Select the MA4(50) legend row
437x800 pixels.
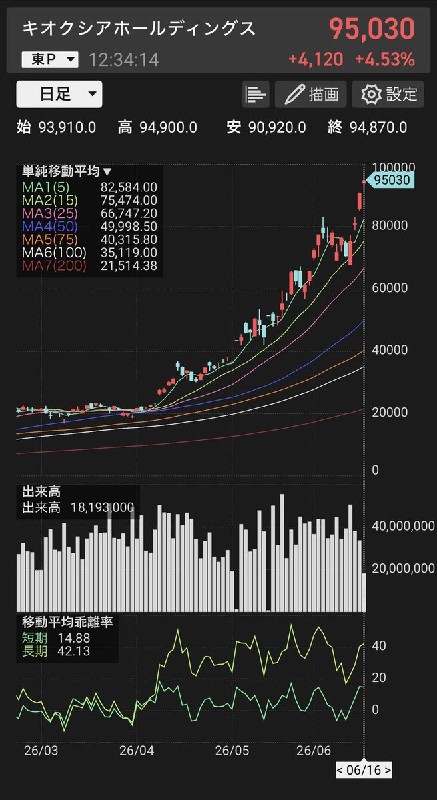pos(89,227)
